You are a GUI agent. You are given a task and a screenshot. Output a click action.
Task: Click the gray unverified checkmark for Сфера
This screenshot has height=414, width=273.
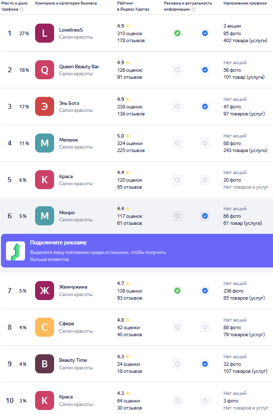205,327
